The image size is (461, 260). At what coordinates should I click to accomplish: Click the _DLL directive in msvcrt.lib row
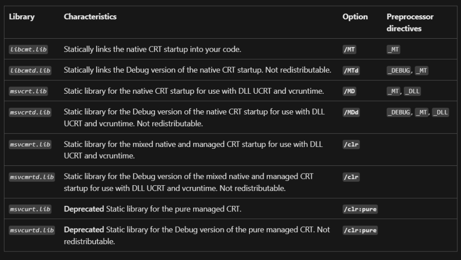tap(412, 91)
